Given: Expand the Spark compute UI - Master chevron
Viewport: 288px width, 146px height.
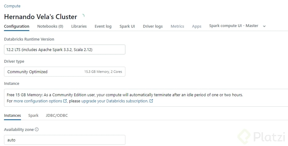Looking at the screenshot, I should point(264,26).
